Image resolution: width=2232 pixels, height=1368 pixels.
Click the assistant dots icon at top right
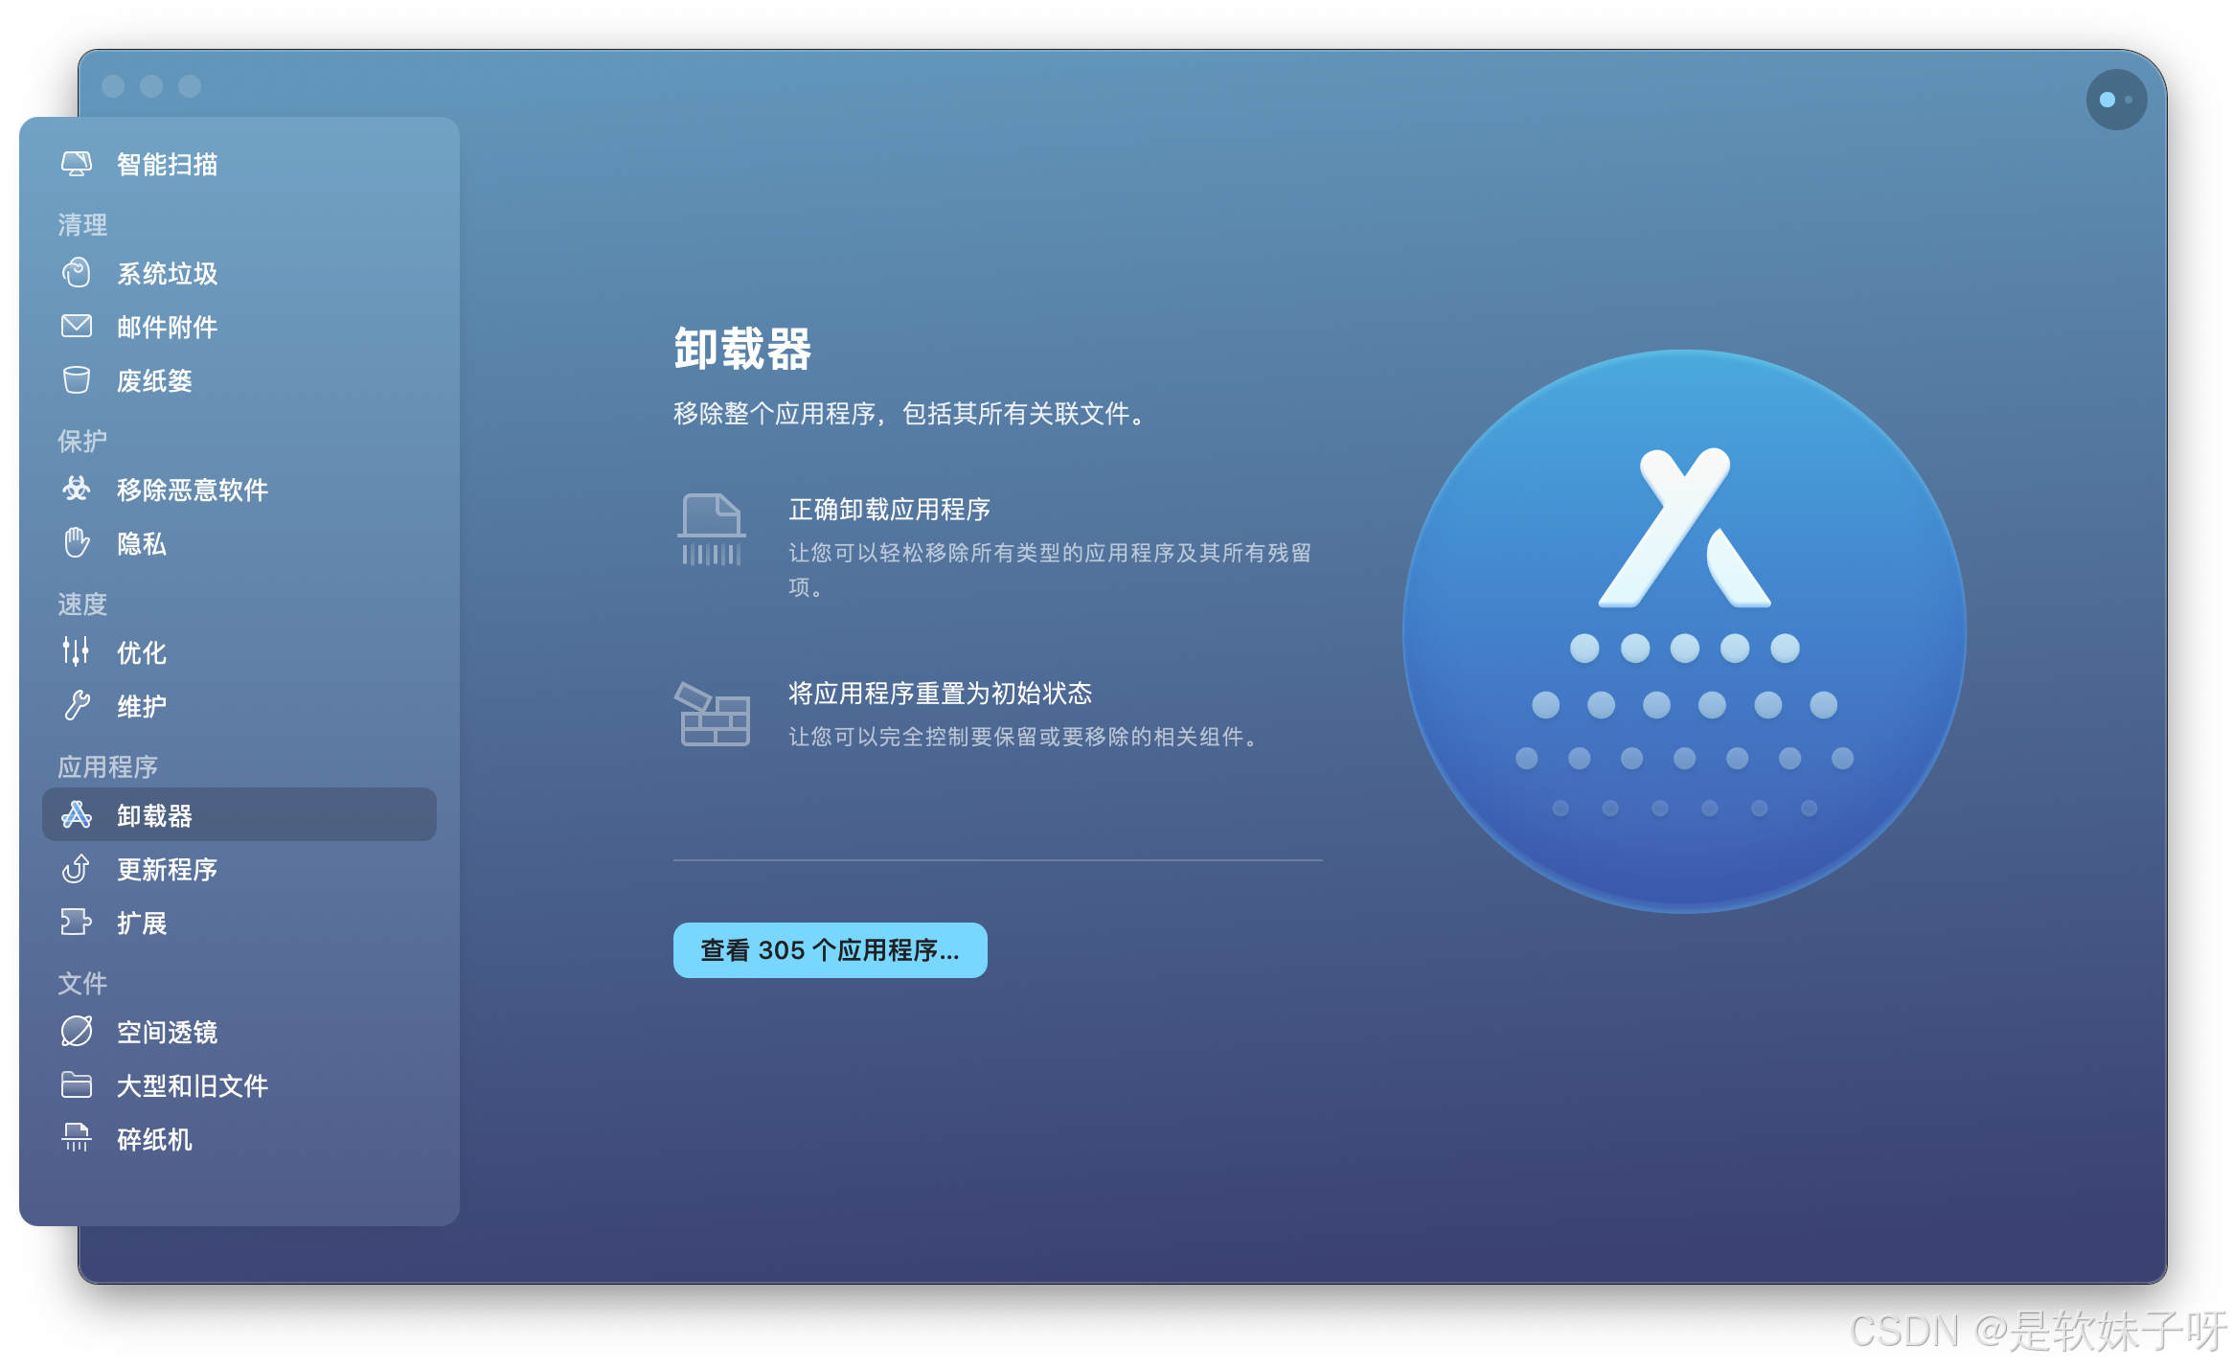click(2116, 100)
